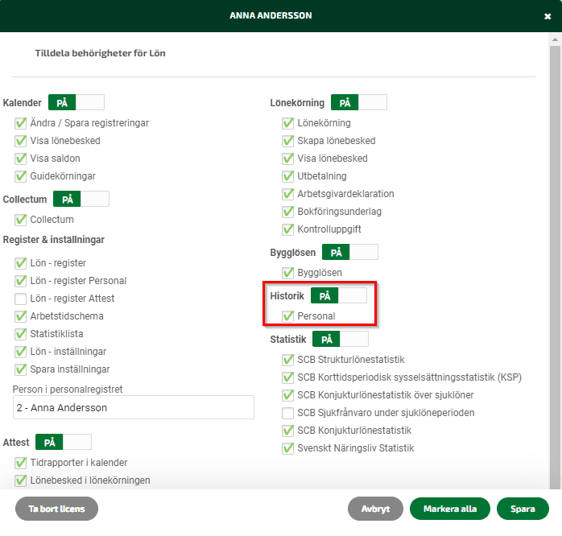Check the Lön - register Attest checkbox
Image resolution: width=562 pixels, height=536 pixels.
[20, 299]
